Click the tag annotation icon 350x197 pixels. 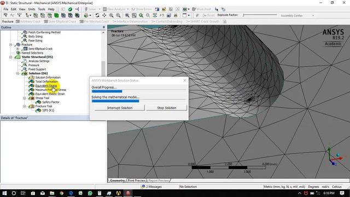click(224, 9)
